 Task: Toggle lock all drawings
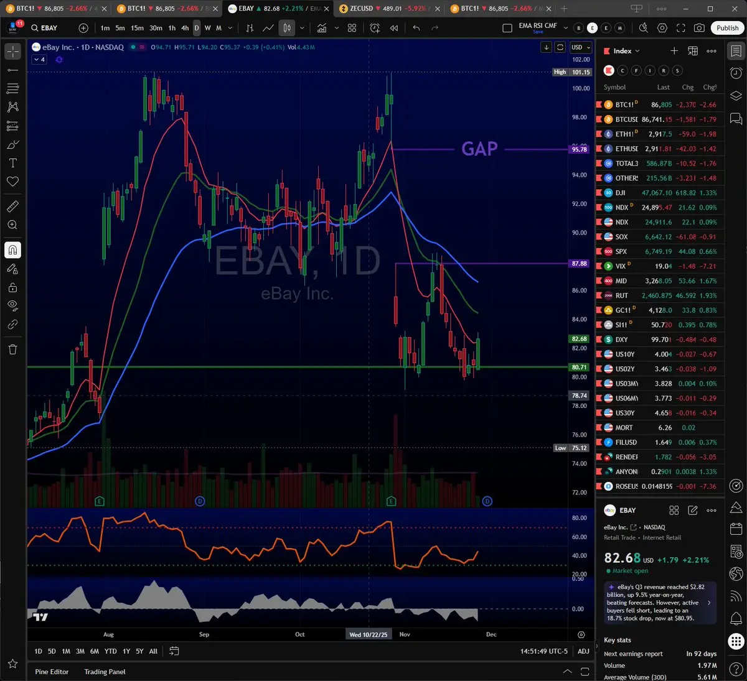(12, 287)
